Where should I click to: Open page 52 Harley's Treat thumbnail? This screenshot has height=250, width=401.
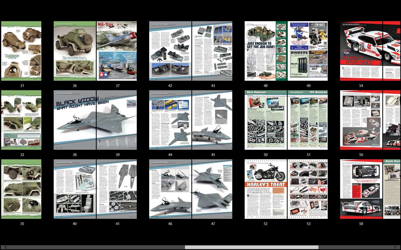point(266,189)
